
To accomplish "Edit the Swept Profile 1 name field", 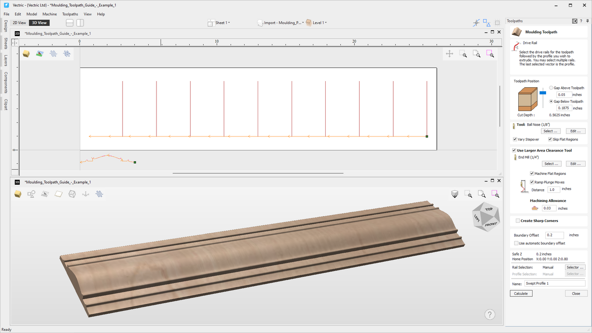I will coord(555,283).
